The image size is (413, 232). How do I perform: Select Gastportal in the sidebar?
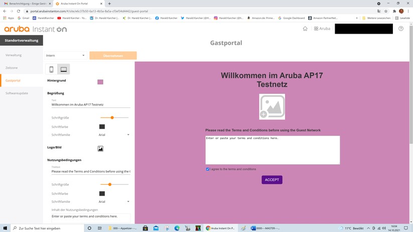pyautogui.click(x=13, y=80)
